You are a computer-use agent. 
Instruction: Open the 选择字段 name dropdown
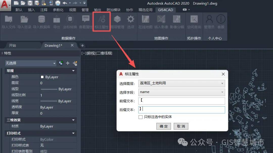pos(181,92)
